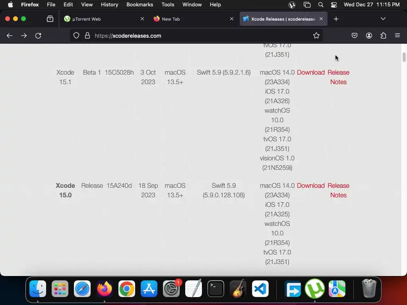Image resolution: width=407 pixels, height=305 pixels.
Task: Close the µTorrent Web tab
Action: tap(142, 19)
